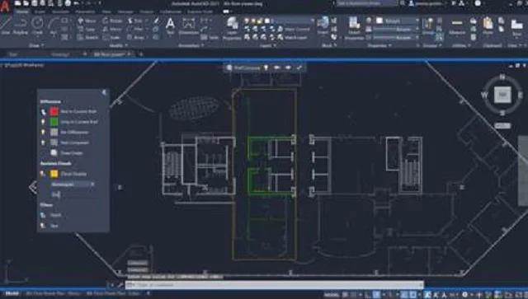
Task: Open revision cloud shape dropdown
Action: pos(73,185)
